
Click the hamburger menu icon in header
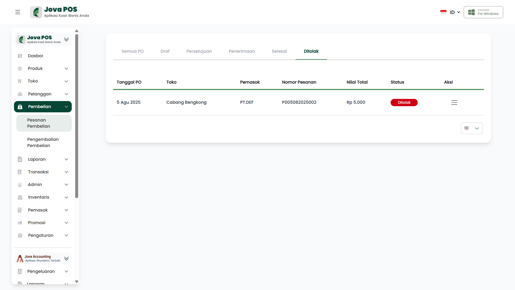[18, 12]
